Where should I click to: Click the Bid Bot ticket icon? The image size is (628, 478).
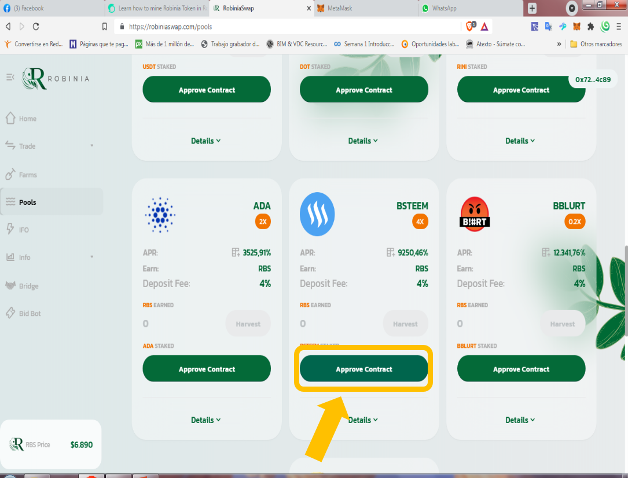pyautogui.click(x=10, y=312)
